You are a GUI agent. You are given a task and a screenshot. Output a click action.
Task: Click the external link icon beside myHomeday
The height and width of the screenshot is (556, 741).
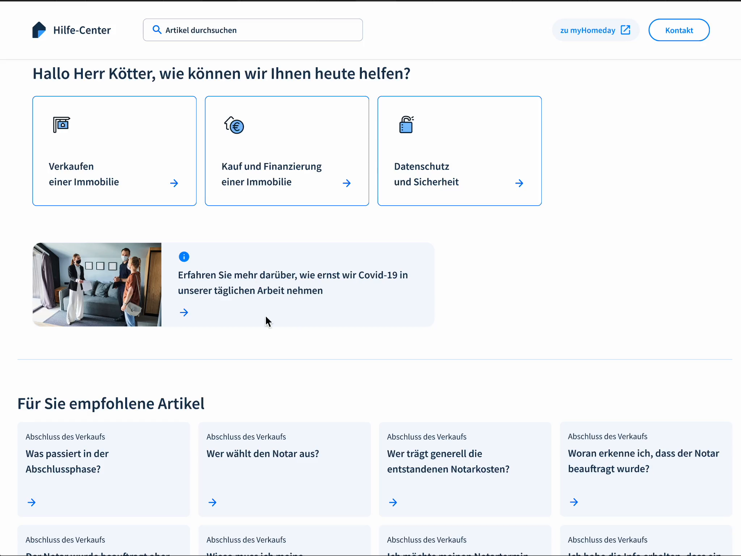[625, 30]
